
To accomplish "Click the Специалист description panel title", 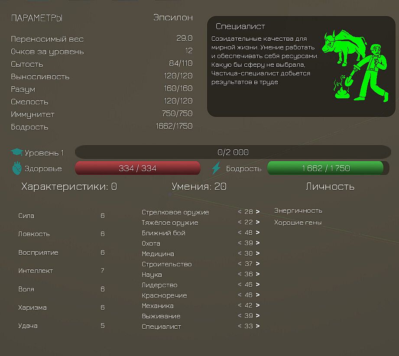I will [x=240, y=26].
